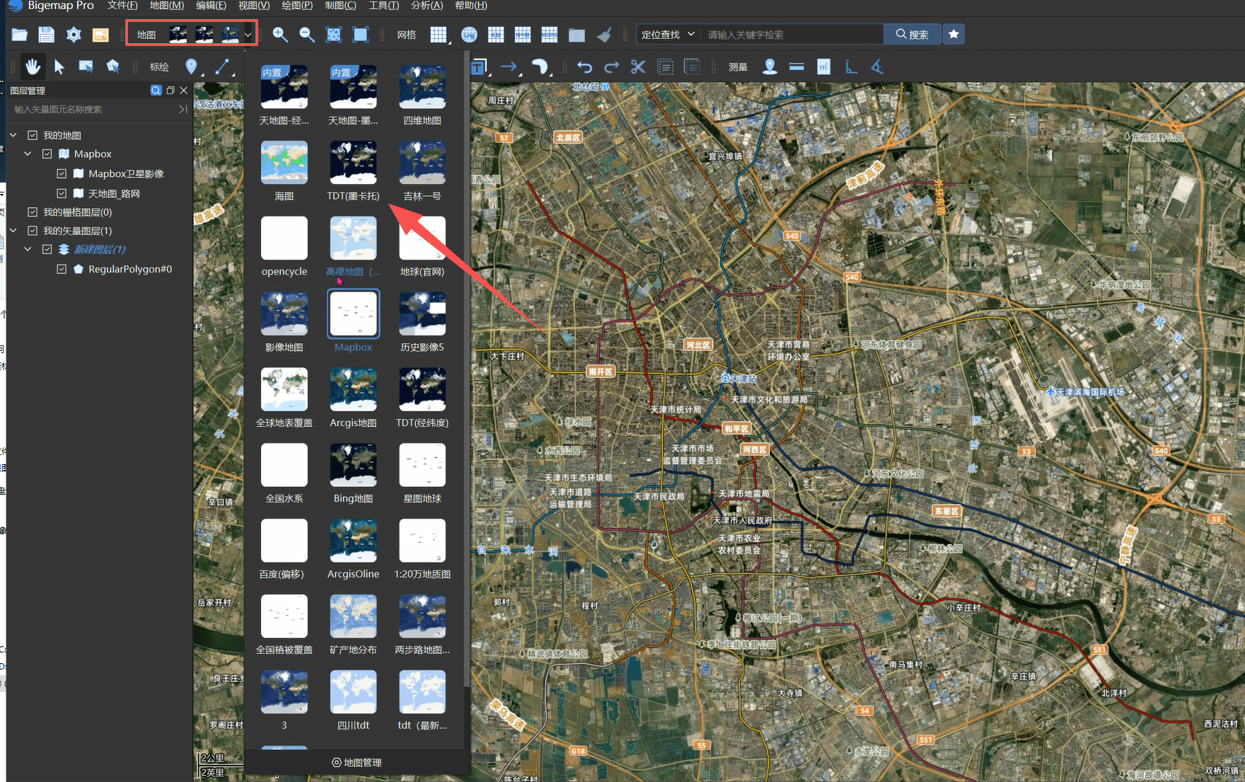Viewport: 1245px width, 782px height.
Task: Open the 视图(V) menu
Action: (x=254, y=6)
